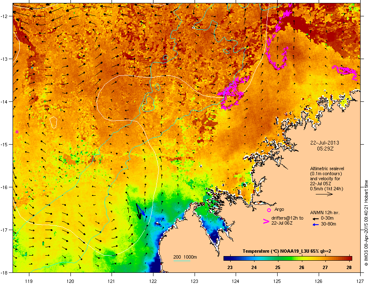Click the '200 1000m' depth label

click(185, 257)
